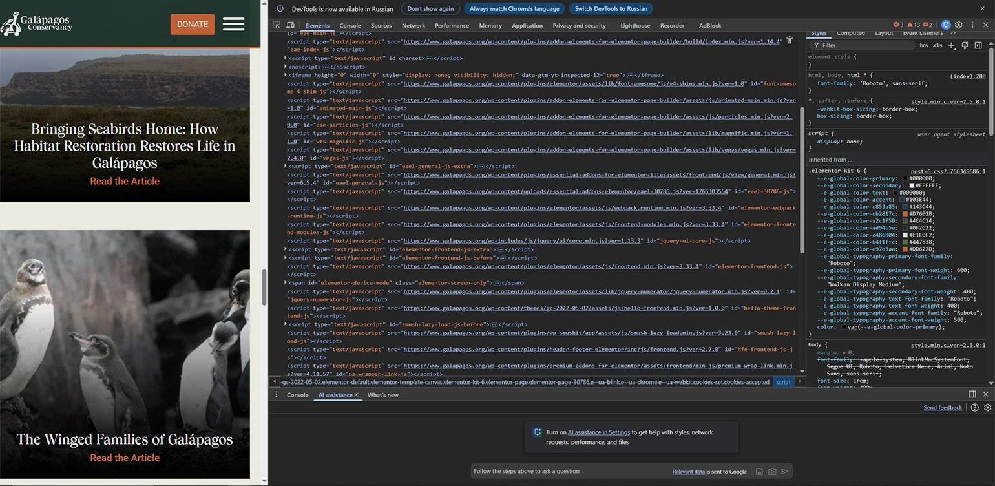This screenshot has height=486, width=995.
Task: Open the Computed styles tab
Action: (850, 33)
